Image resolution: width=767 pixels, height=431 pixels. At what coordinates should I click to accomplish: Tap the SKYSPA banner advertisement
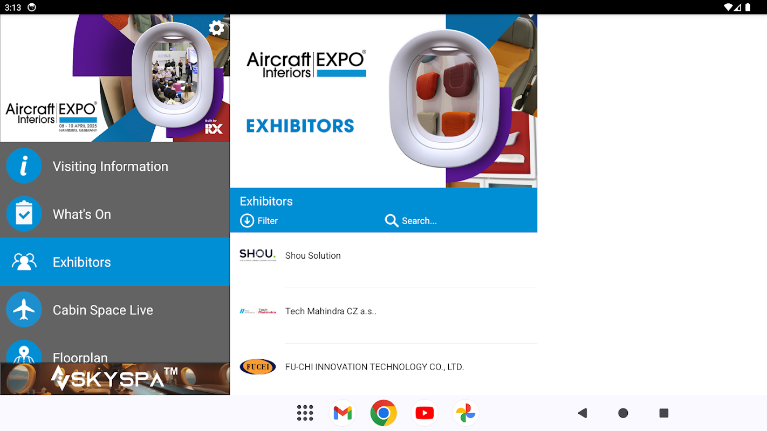[x=115, y=379]
